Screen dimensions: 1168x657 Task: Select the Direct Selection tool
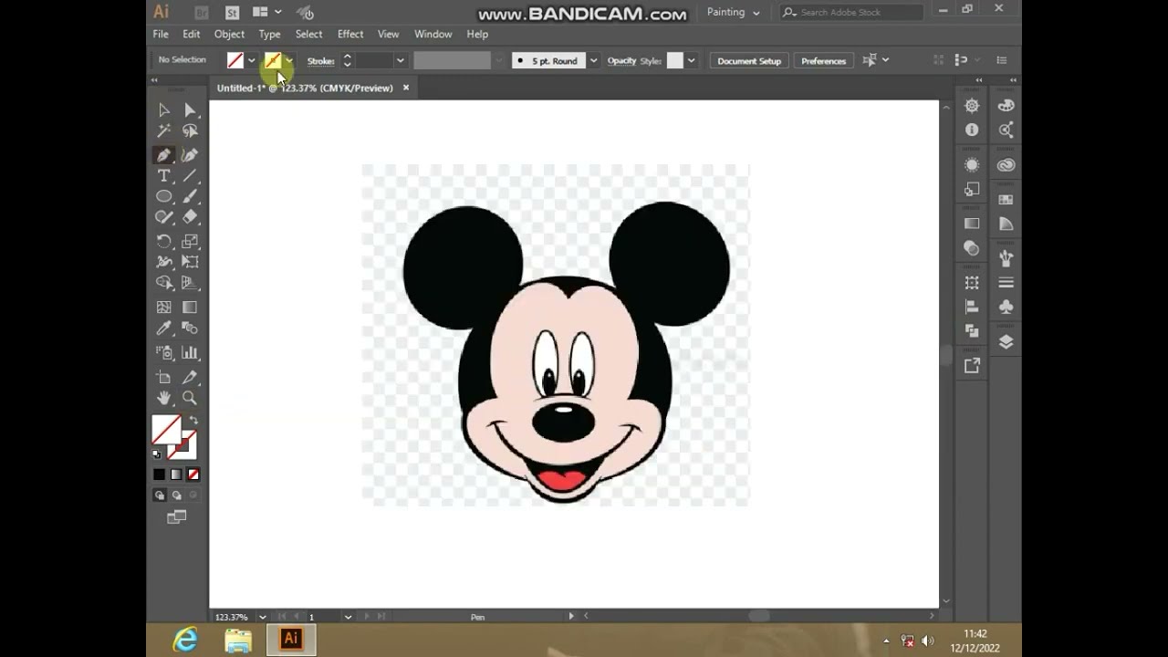point(190,110)
